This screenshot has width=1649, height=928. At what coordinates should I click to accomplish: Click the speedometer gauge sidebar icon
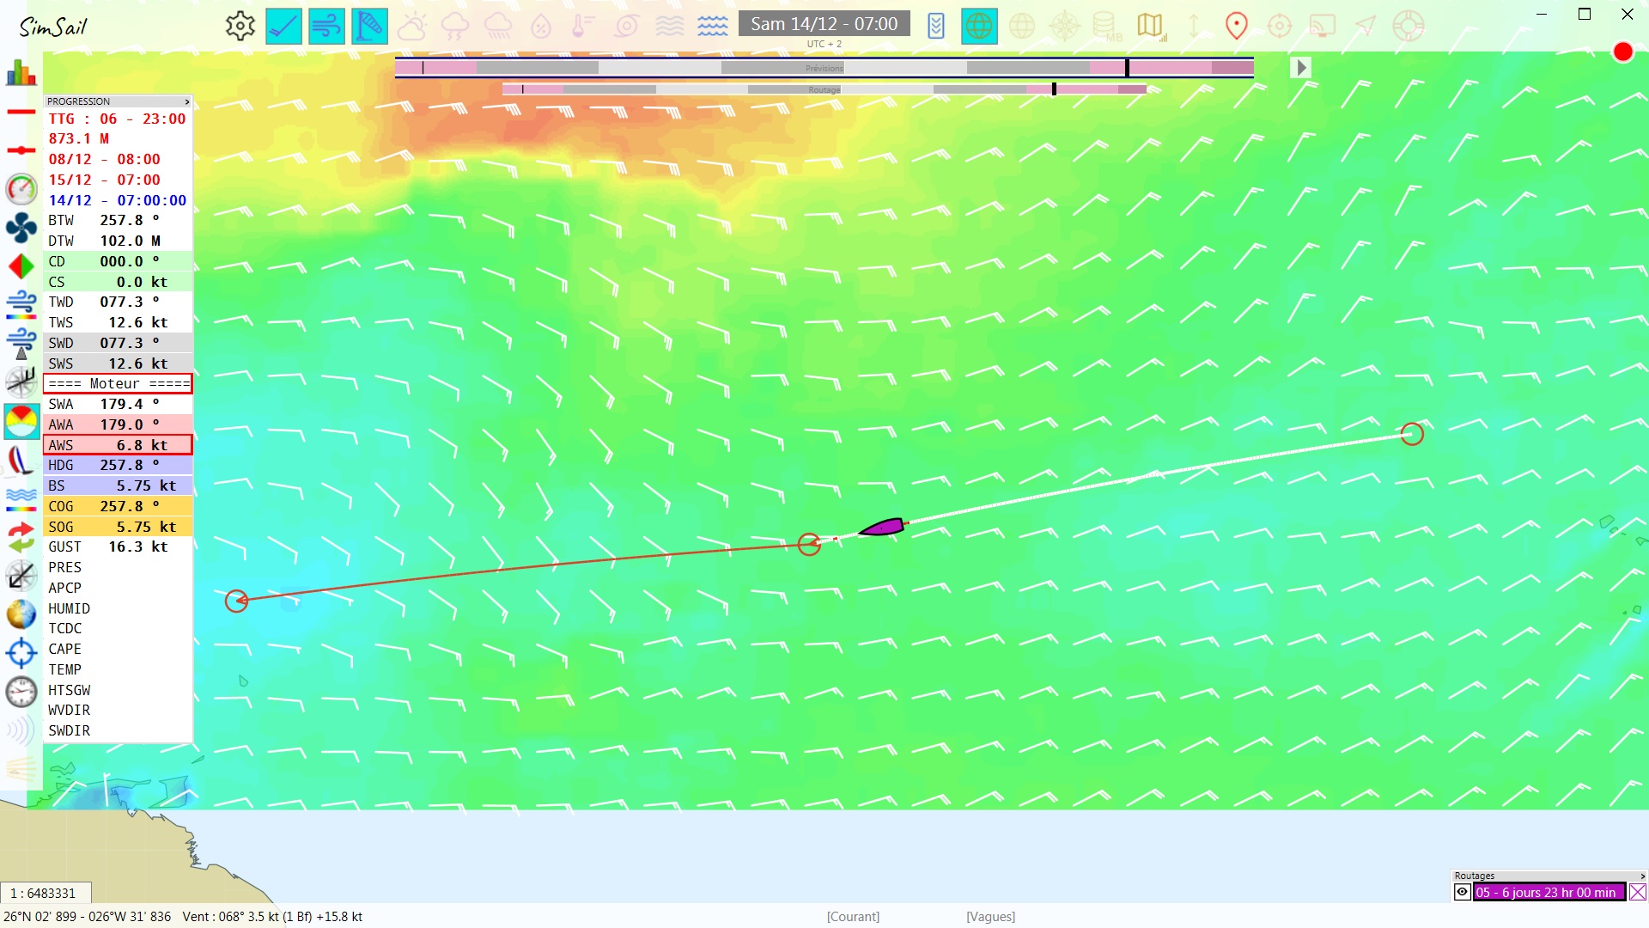click(21, 189)
